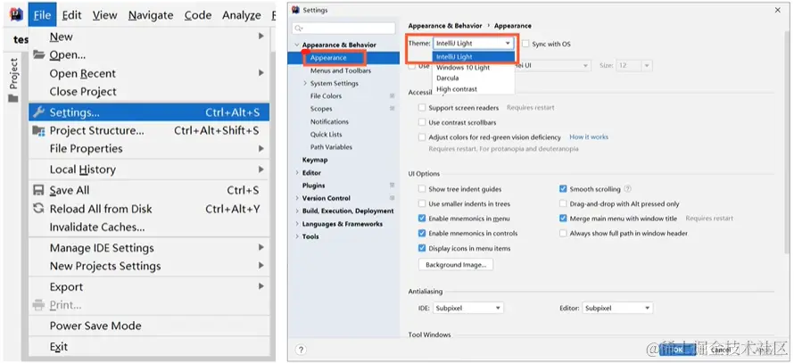Open the Code menu
The height and width of the screenshot is (363, 794).
click(198, 15)
